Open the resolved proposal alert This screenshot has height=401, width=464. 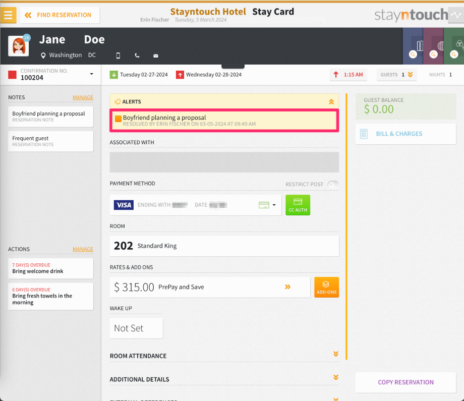(x=224, y=120)
